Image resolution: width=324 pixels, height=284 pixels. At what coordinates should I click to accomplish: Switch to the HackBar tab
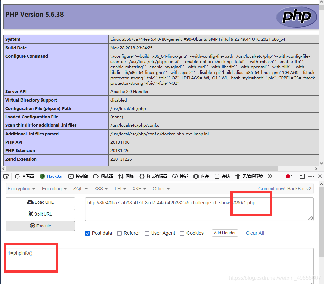click(51, 176)
